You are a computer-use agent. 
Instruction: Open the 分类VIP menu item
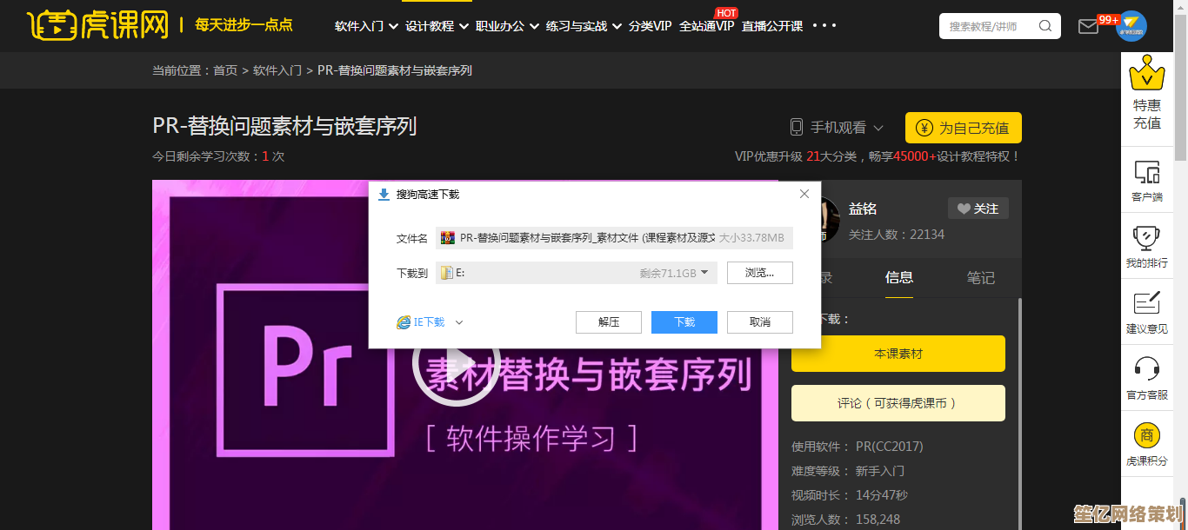click(x=650, y=26)
